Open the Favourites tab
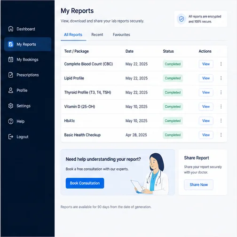Viewport: 237px width, 237px height. 121,35
